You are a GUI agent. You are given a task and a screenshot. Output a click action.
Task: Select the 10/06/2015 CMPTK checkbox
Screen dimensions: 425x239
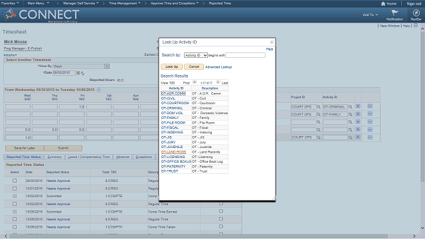coord(15,227)
